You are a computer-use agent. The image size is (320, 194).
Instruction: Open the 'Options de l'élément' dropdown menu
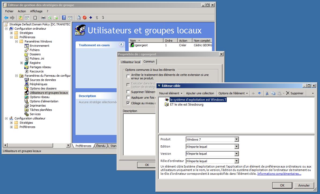[233, 93]
